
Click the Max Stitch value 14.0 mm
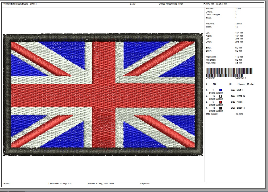239,57
